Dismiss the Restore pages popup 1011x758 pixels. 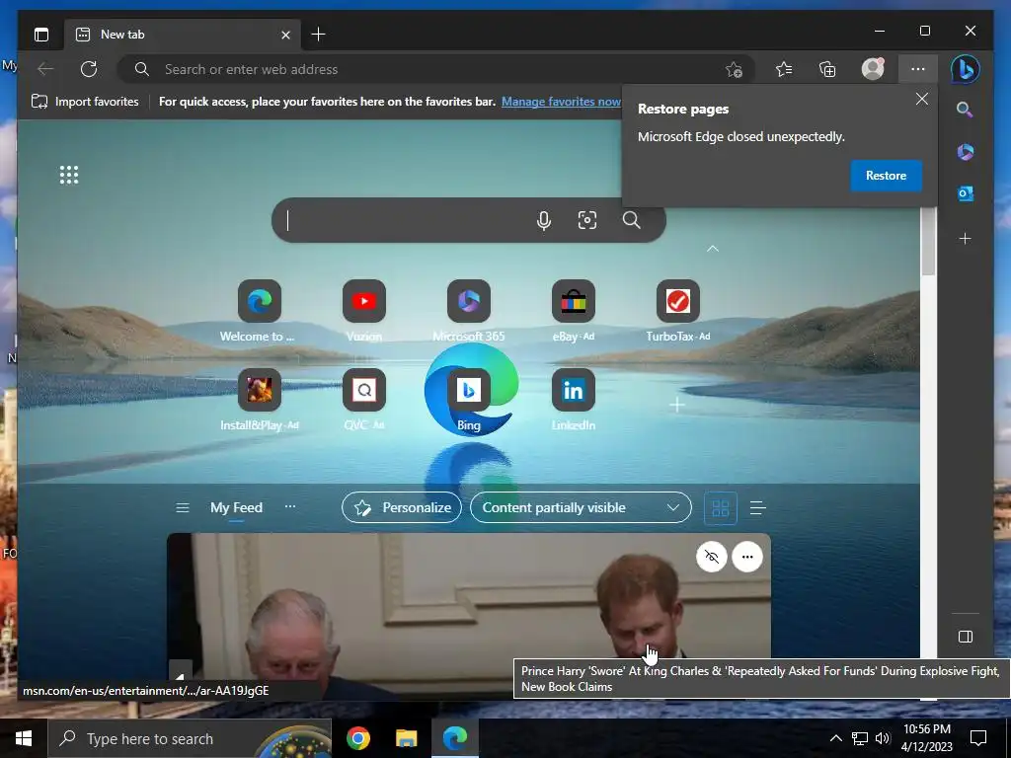coord(922,99)
